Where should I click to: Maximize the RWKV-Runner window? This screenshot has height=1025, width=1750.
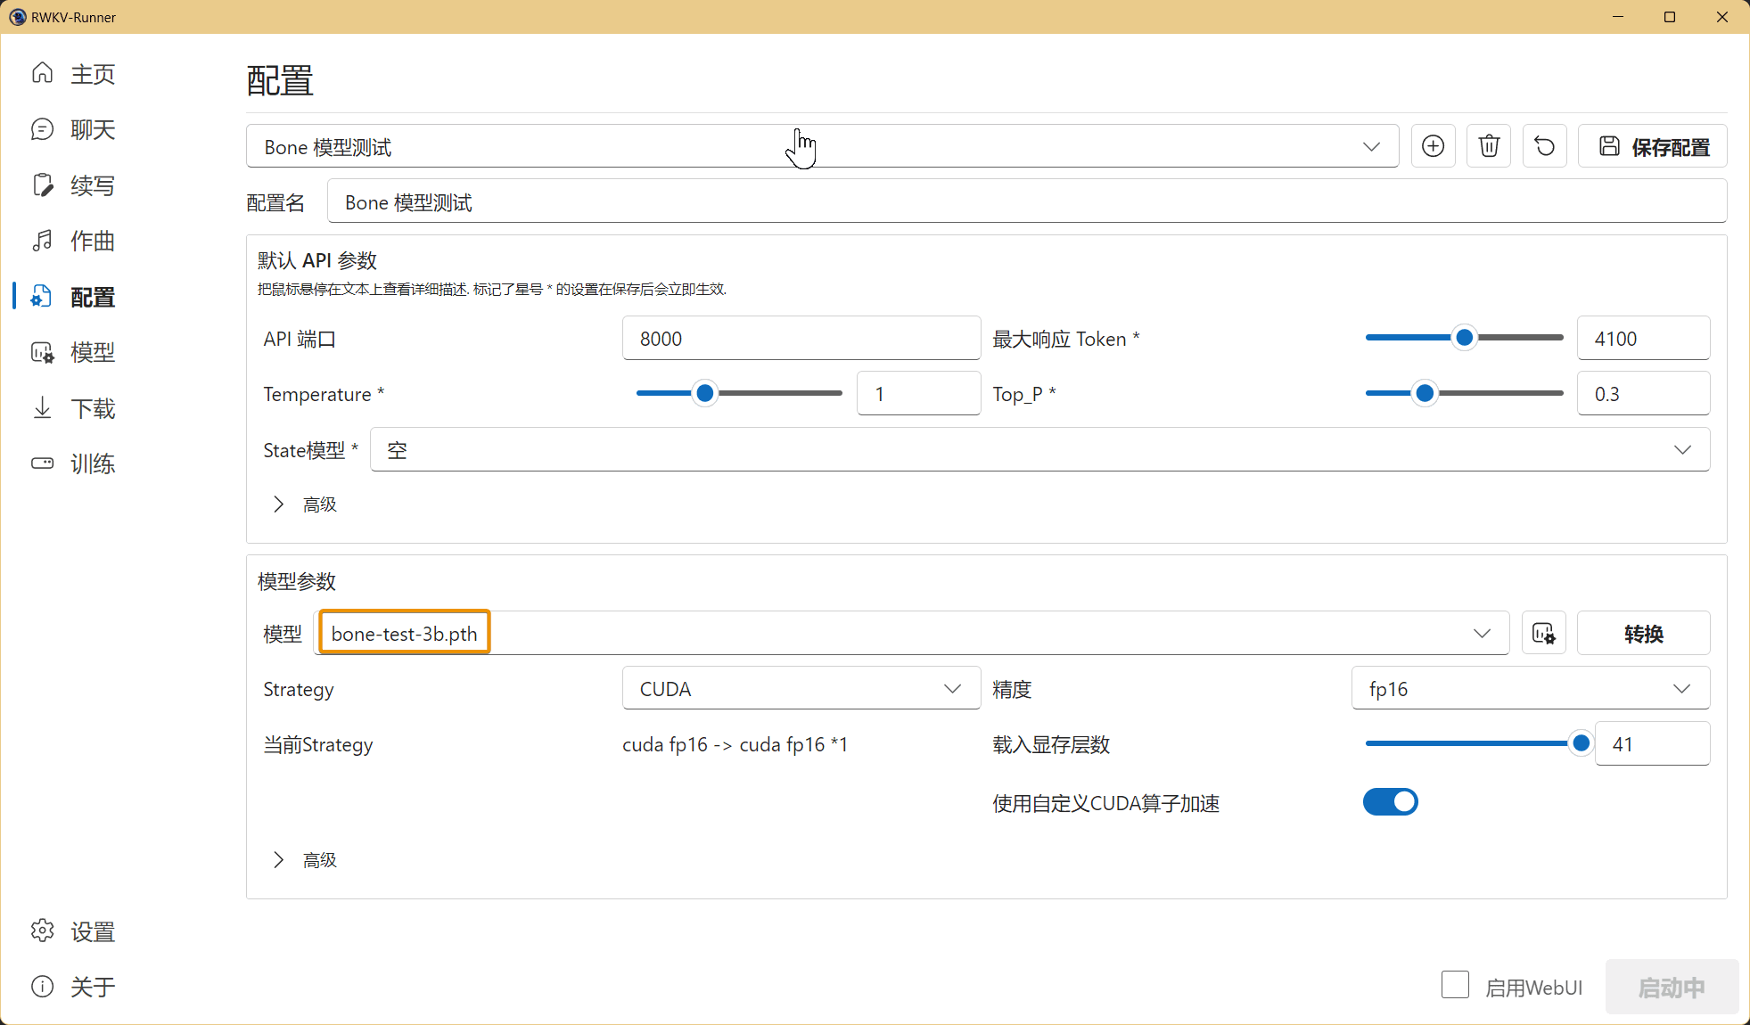click(x=1670, y=17)
